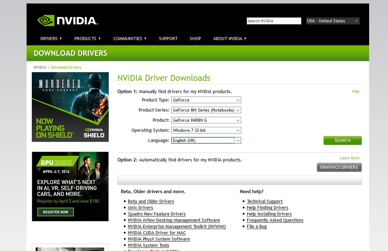Expand the Language dropdown
Image resolution: width=388 pixels, height=251 pixels.
(206, 140)
